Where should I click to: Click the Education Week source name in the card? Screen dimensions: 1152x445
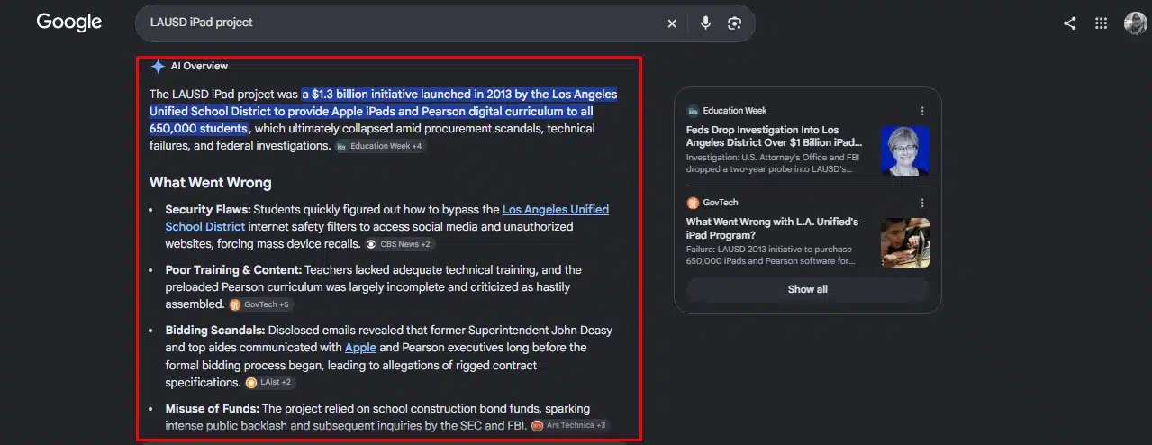(x=735, y=111)
